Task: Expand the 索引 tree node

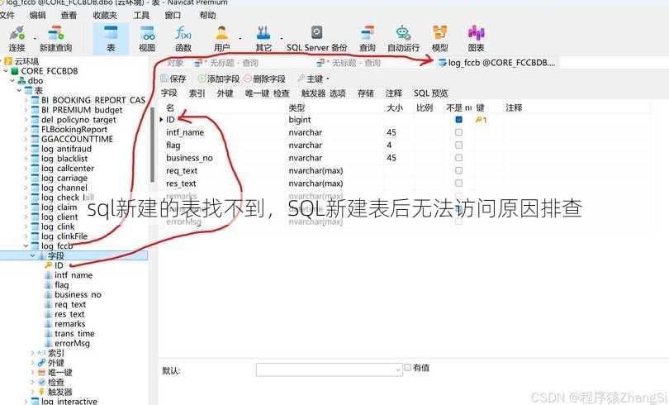Action: 32,353
